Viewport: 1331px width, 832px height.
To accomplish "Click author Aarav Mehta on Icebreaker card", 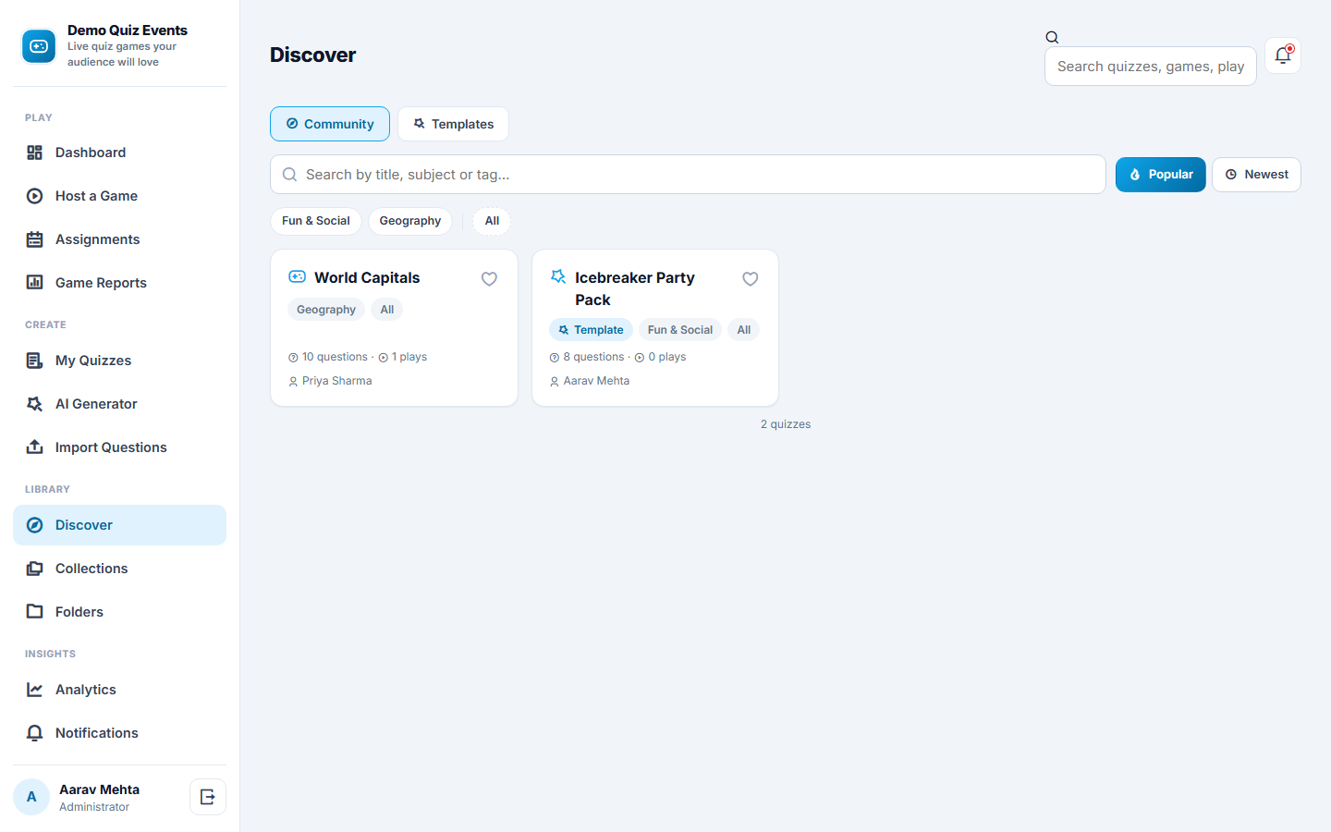I will point(596,381).
